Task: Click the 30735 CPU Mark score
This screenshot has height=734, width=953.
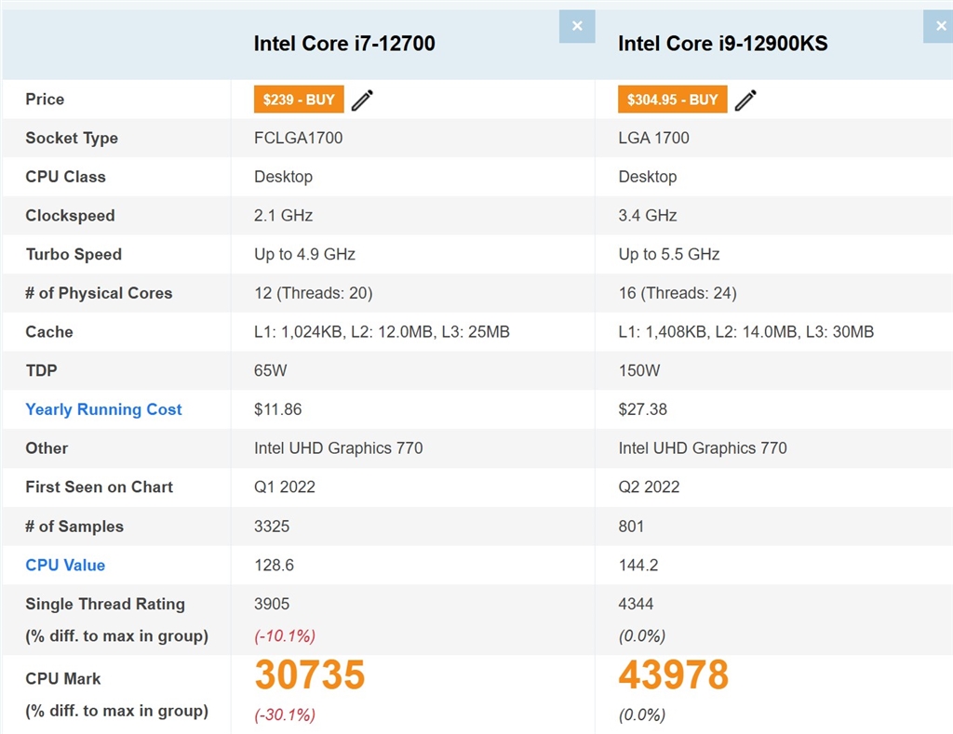Action: click(309, 674)
